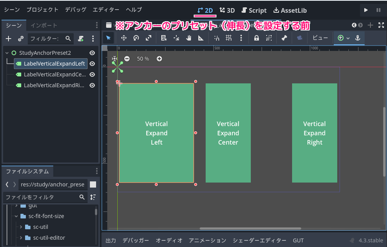This screenshot has width=387, height=247.
Task: Activate the Pan Mode hand tool
Action: pyautogui.click(x=188, y=38)
